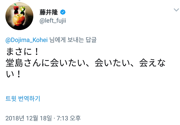
Task: Click the small red apple in avatar
Action: pos(16,7)
